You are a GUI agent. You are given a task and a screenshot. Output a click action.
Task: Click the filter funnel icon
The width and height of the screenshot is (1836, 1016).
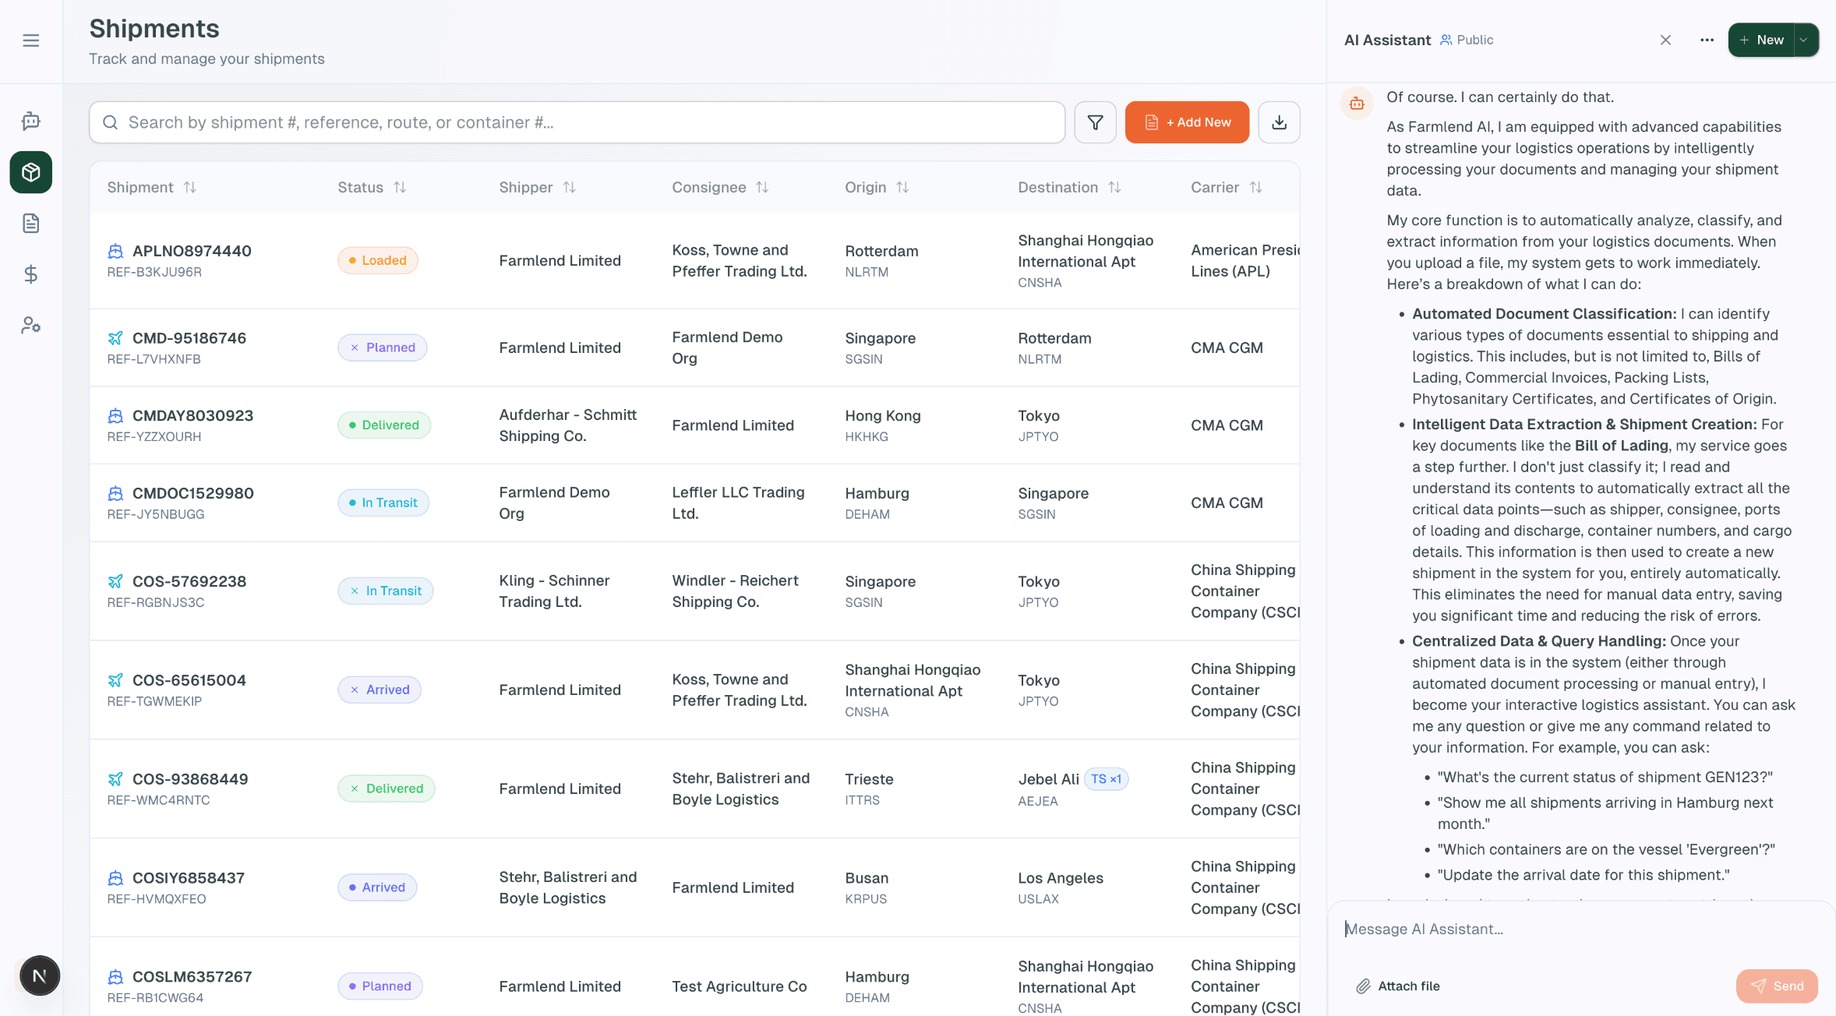1095,122
